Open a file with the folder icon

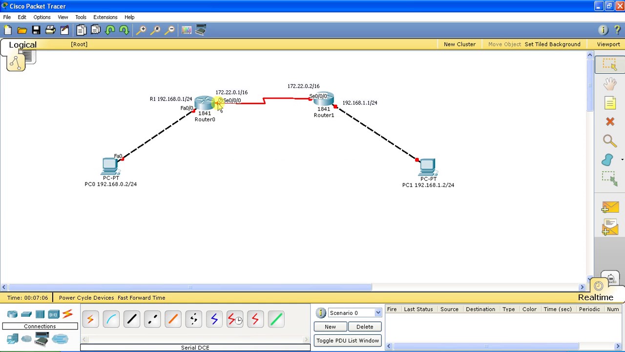(22, 30)
